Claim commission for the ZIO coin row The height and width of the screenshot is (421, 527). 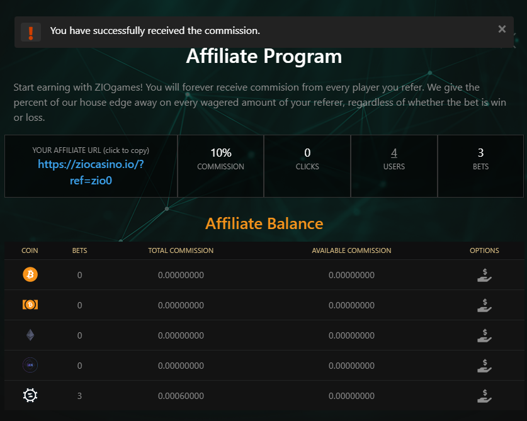(484, 396)
